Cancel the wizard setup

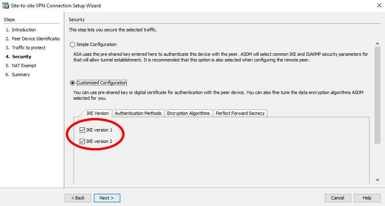338,198
